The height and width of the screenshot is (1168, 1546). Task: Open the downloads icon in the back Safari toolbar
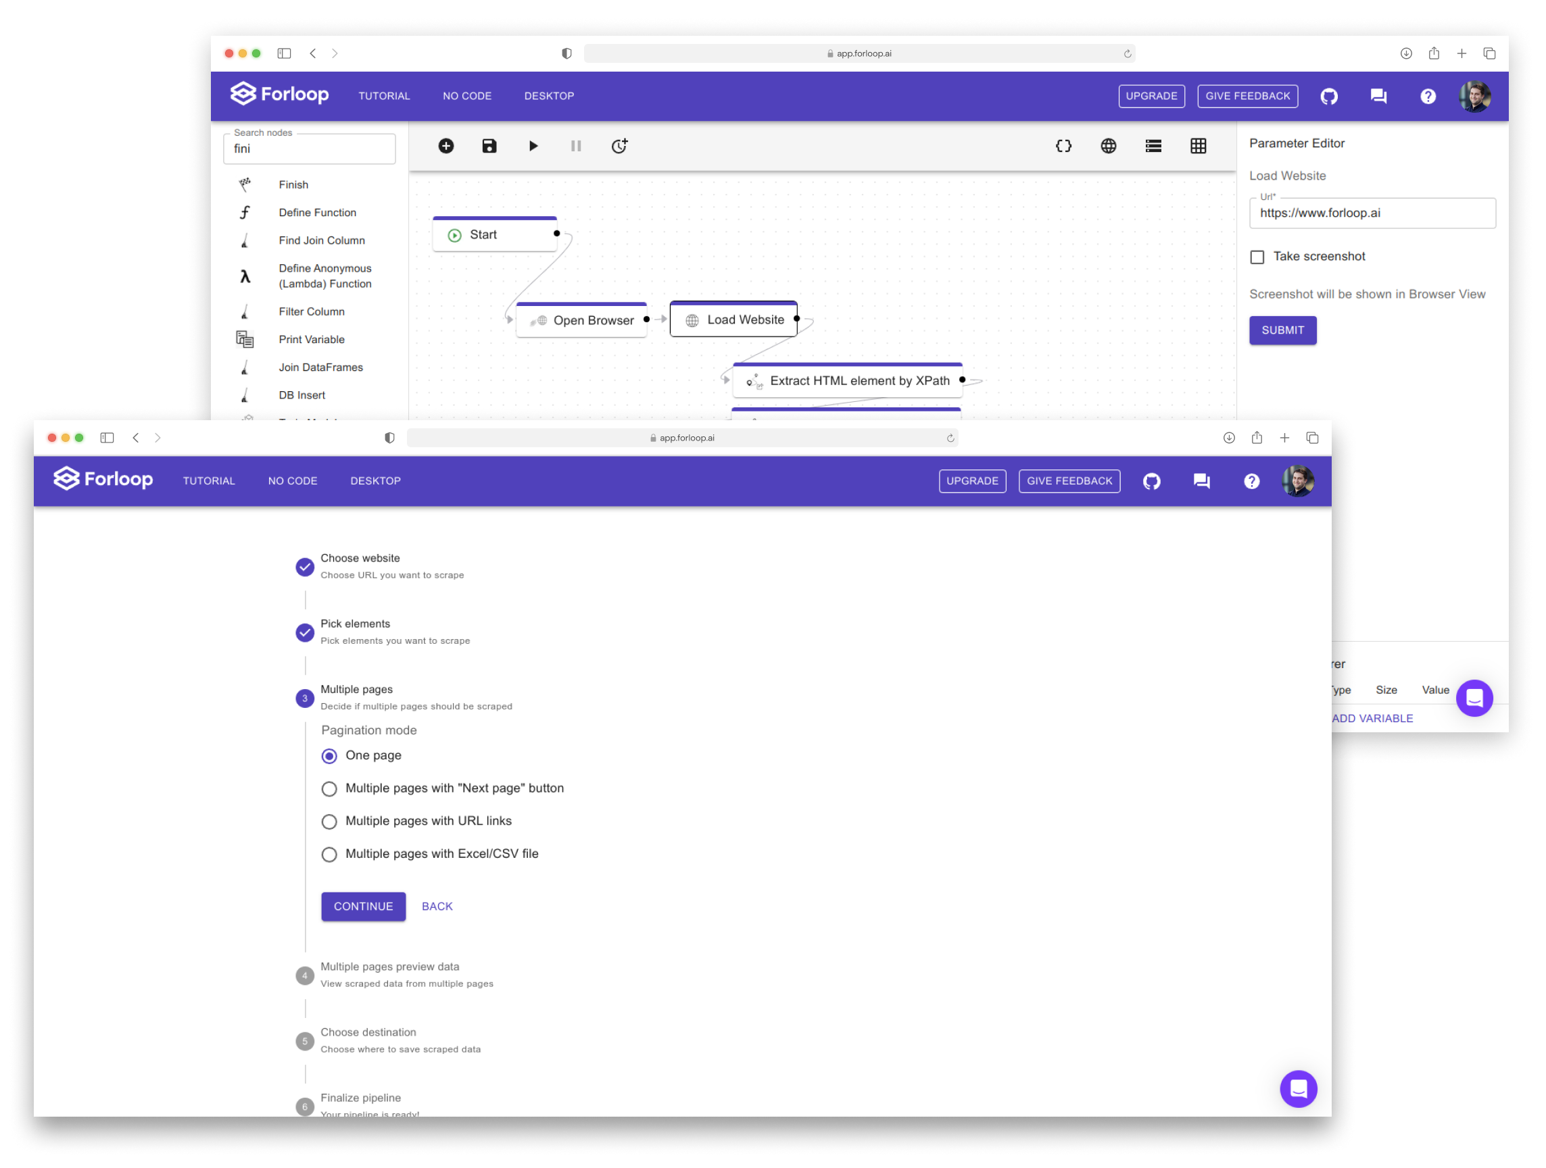[1406, 54]
